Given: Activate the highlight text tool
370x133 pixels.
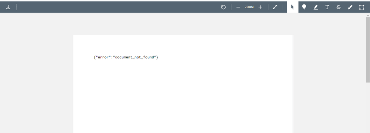Looking at the screenshot, I should tap(316, 7).
